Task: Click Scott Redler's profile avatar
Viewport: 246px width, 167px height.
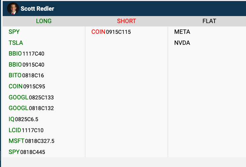Action: [x=13, y=8]
